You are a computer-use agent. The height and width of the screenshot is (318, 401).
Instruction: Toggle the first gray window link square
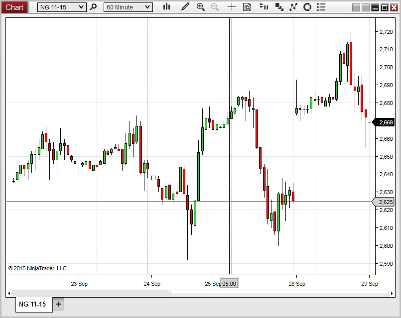pos(356,7)
